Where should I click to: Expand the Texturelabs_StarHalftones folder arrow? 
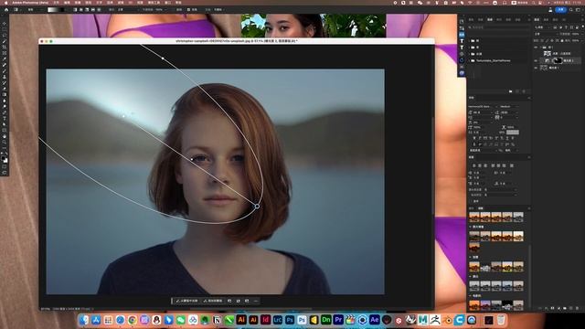click(469, 61)
